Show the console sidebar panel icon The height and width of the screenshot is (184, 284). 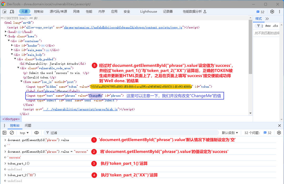click(x=4, y=133)
